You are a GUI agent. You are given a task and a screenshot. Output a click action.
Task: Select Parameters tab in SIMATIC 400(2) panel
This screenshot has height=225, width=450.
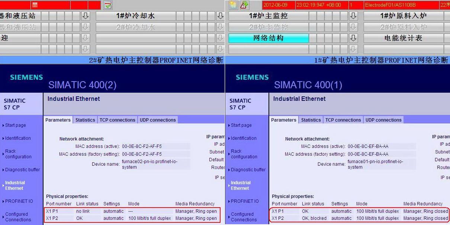[58, 120]
